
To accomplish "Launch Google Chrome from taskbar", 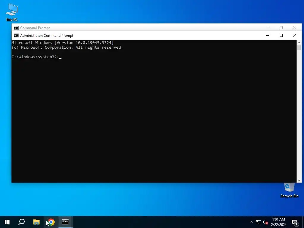I will coord(51,222).
